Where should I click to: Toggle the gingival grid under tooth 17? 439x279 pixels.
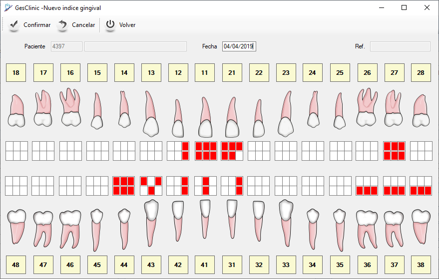click(x=43, y=151)
